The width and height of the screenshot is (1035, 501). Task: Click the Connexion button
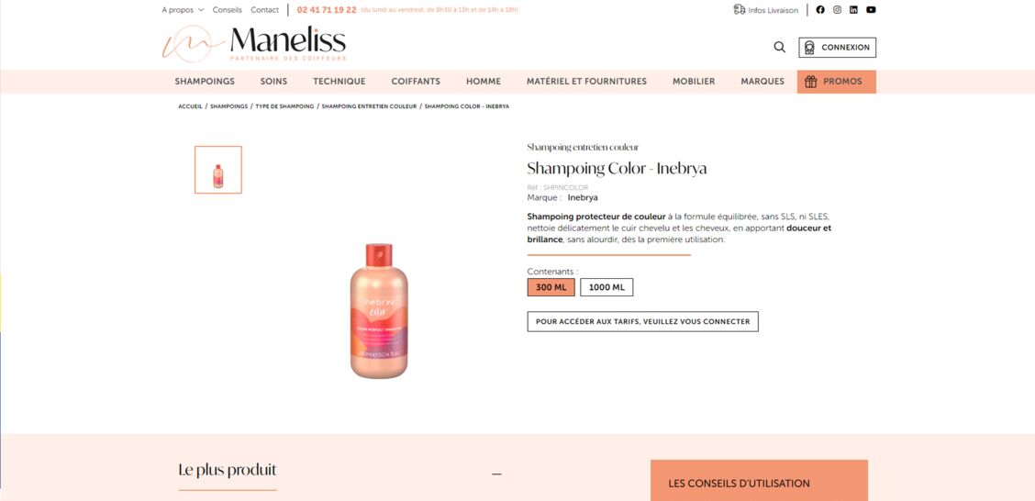pyautogui.click(x=837, y=48)
